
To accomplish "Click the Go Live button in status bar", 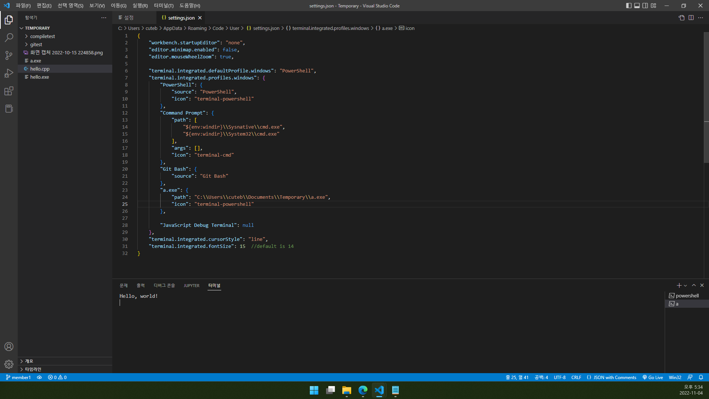I will pos(653,377).
